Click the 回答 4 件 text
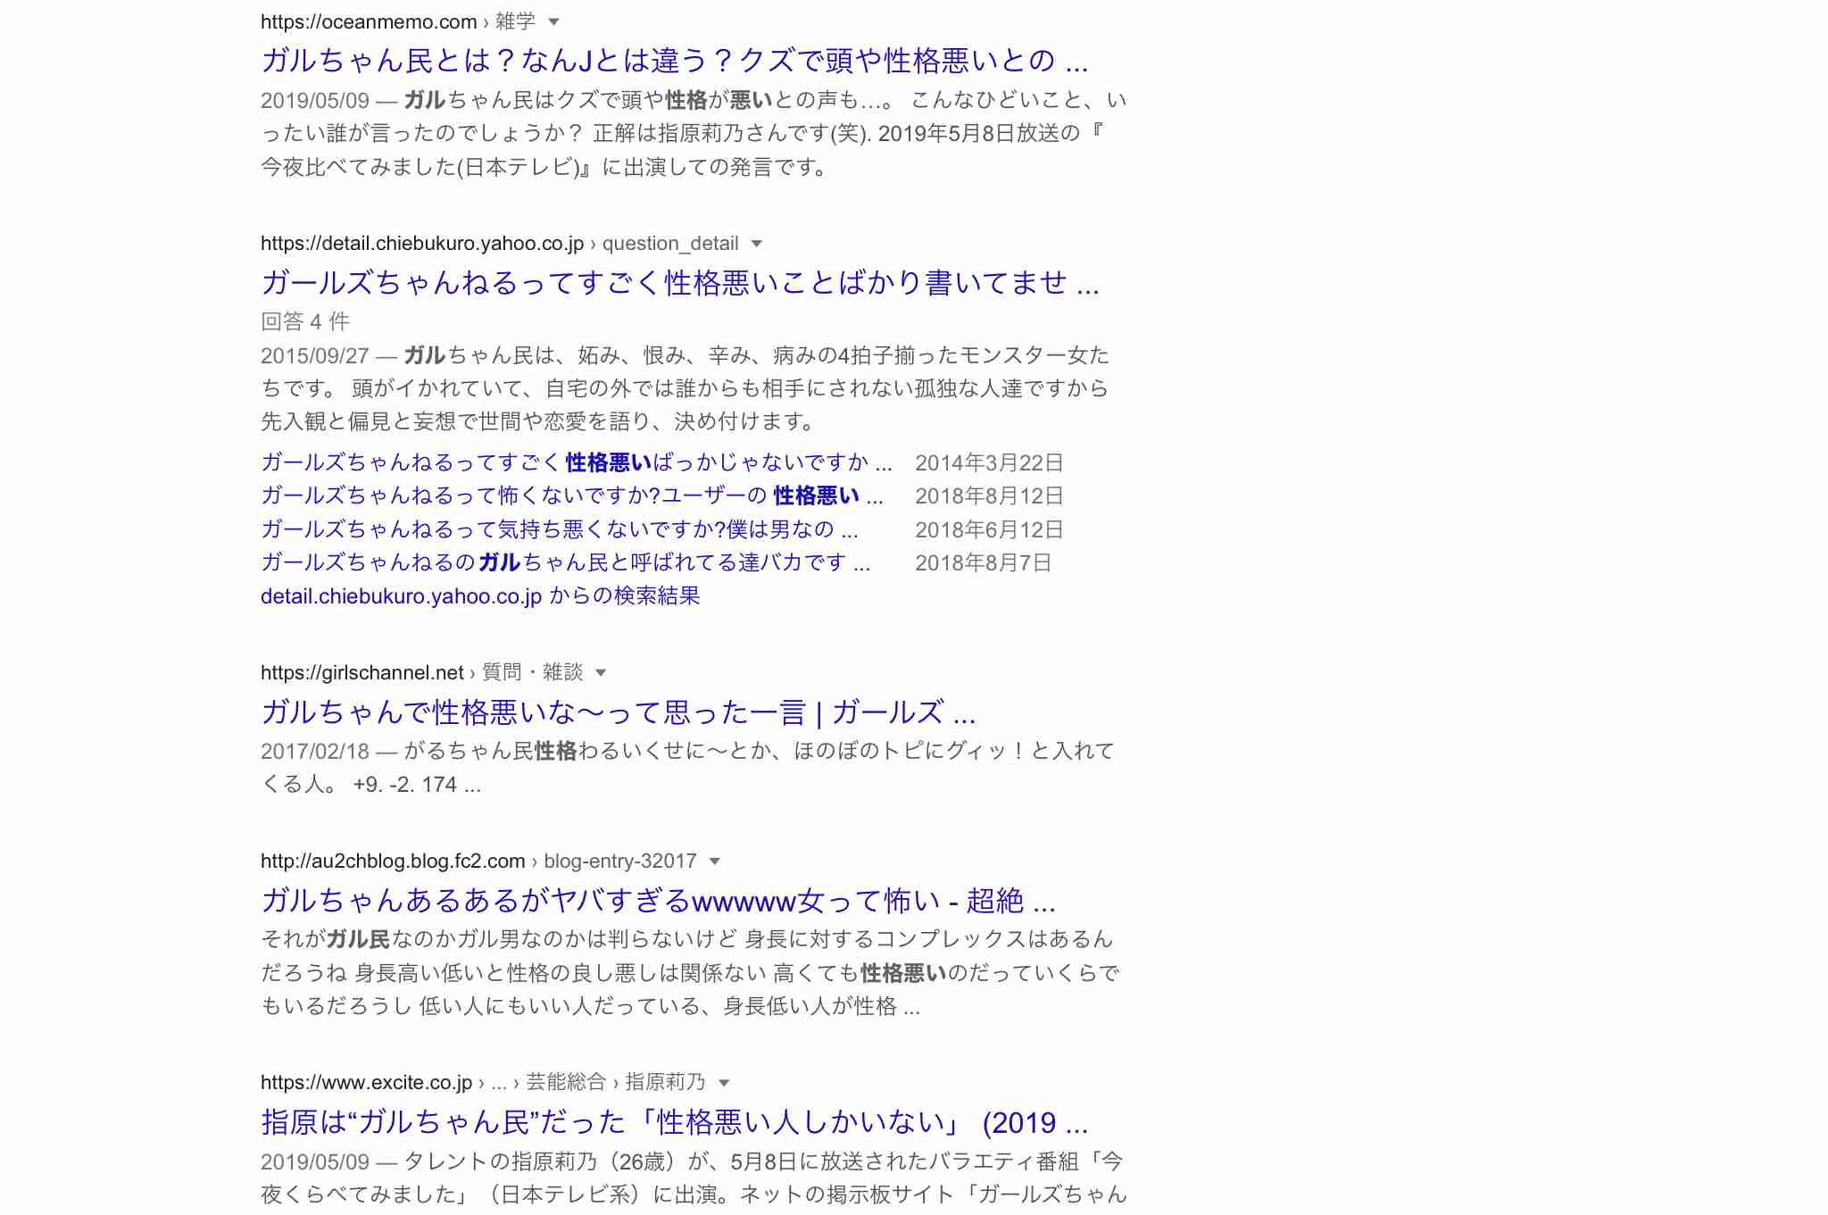This screenshot has width=1828, height=1215. coord(305,321)
